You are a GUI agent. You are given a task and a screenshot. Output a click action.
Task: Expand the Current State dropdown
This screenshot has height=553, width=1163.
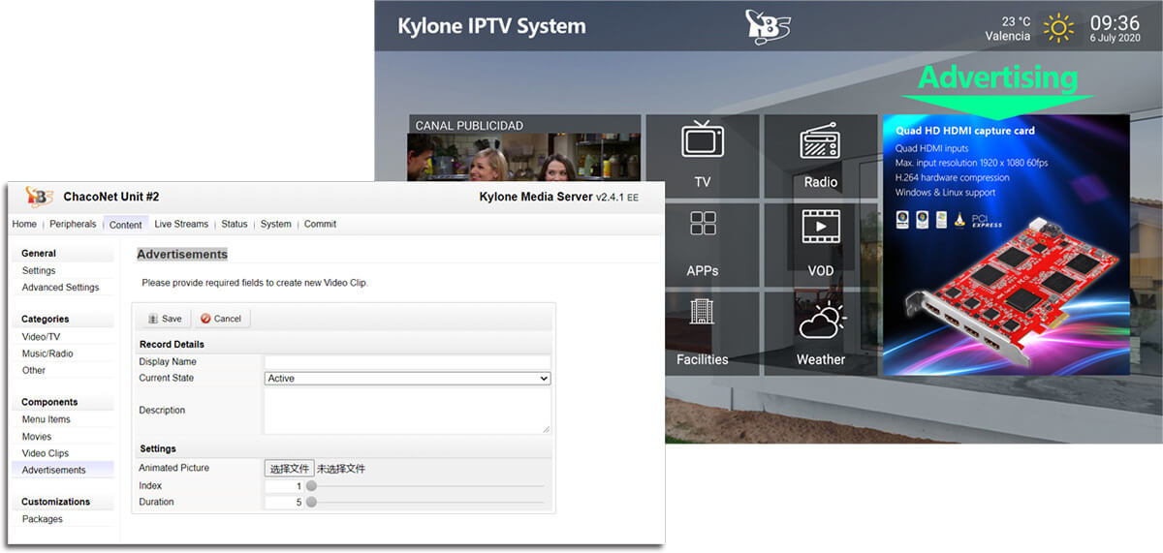[x=407, y=379]
